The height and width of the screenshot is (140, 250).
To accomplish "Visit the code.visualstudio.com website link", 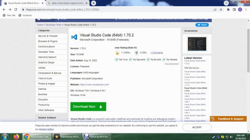I will [x=95, y=85].
